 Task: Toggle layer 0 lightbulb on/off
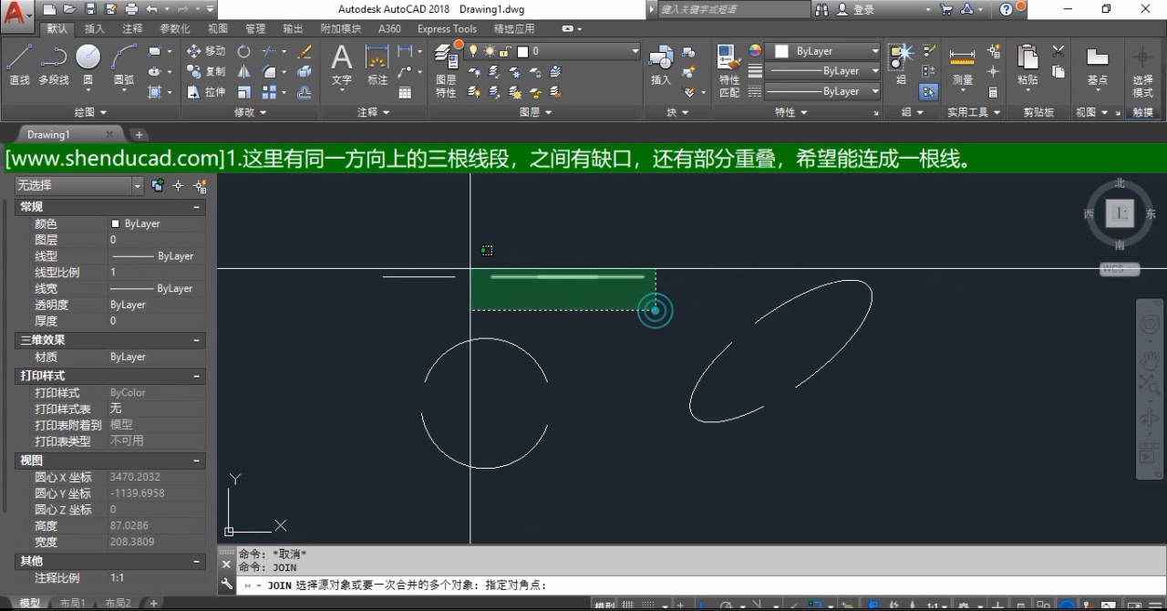(473, 51)
